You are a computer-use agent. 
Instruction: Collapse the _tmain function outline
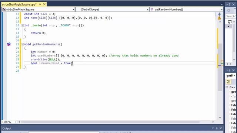click(23, 25)
